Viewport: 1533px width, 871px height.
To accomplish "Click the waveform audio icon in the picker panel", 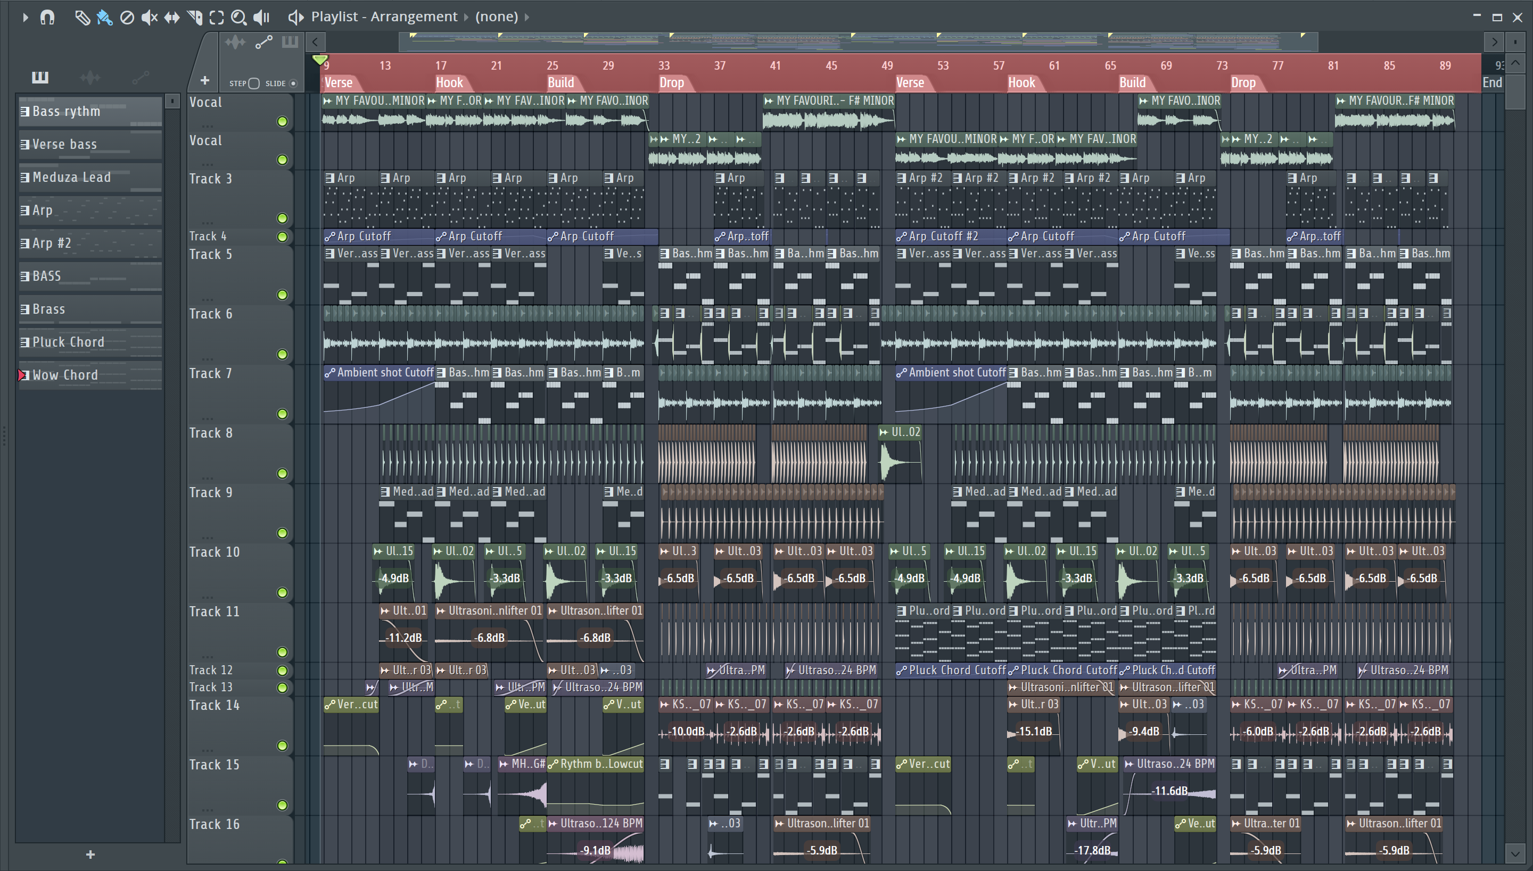I will click(90, 77).
